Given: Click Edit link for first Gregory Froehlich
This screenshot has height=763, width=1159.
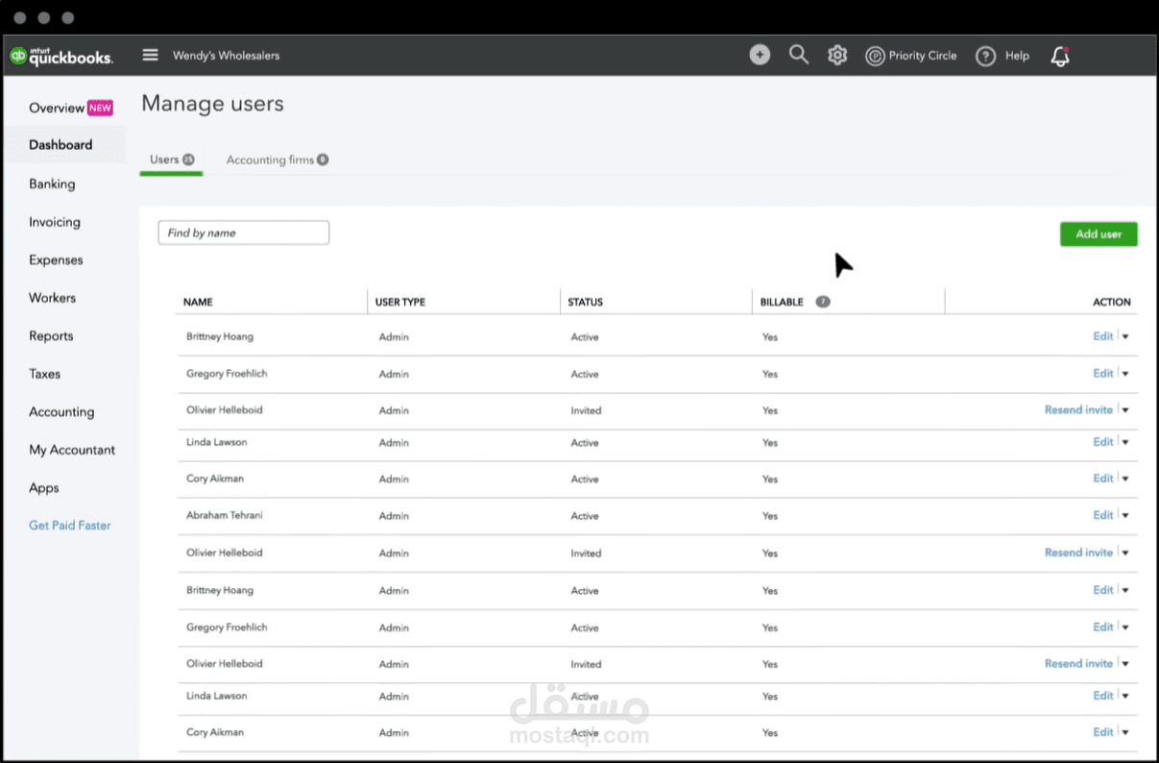Looking at the screenshot, I should click(1102, 373).
